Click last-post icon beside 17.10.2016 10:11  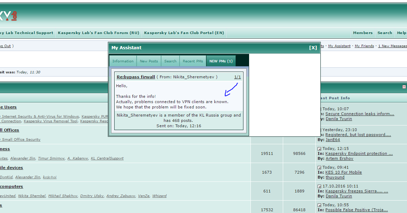pos(319,186)
